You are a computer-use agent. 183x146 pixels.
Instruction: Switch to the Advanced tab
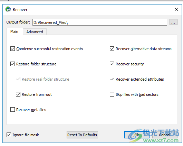(35, 32)
